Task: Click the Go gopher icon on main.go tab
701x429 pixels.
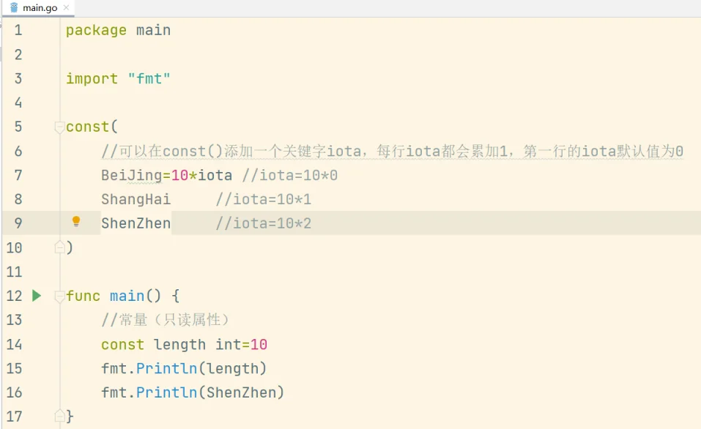Action: click(14, 7)
